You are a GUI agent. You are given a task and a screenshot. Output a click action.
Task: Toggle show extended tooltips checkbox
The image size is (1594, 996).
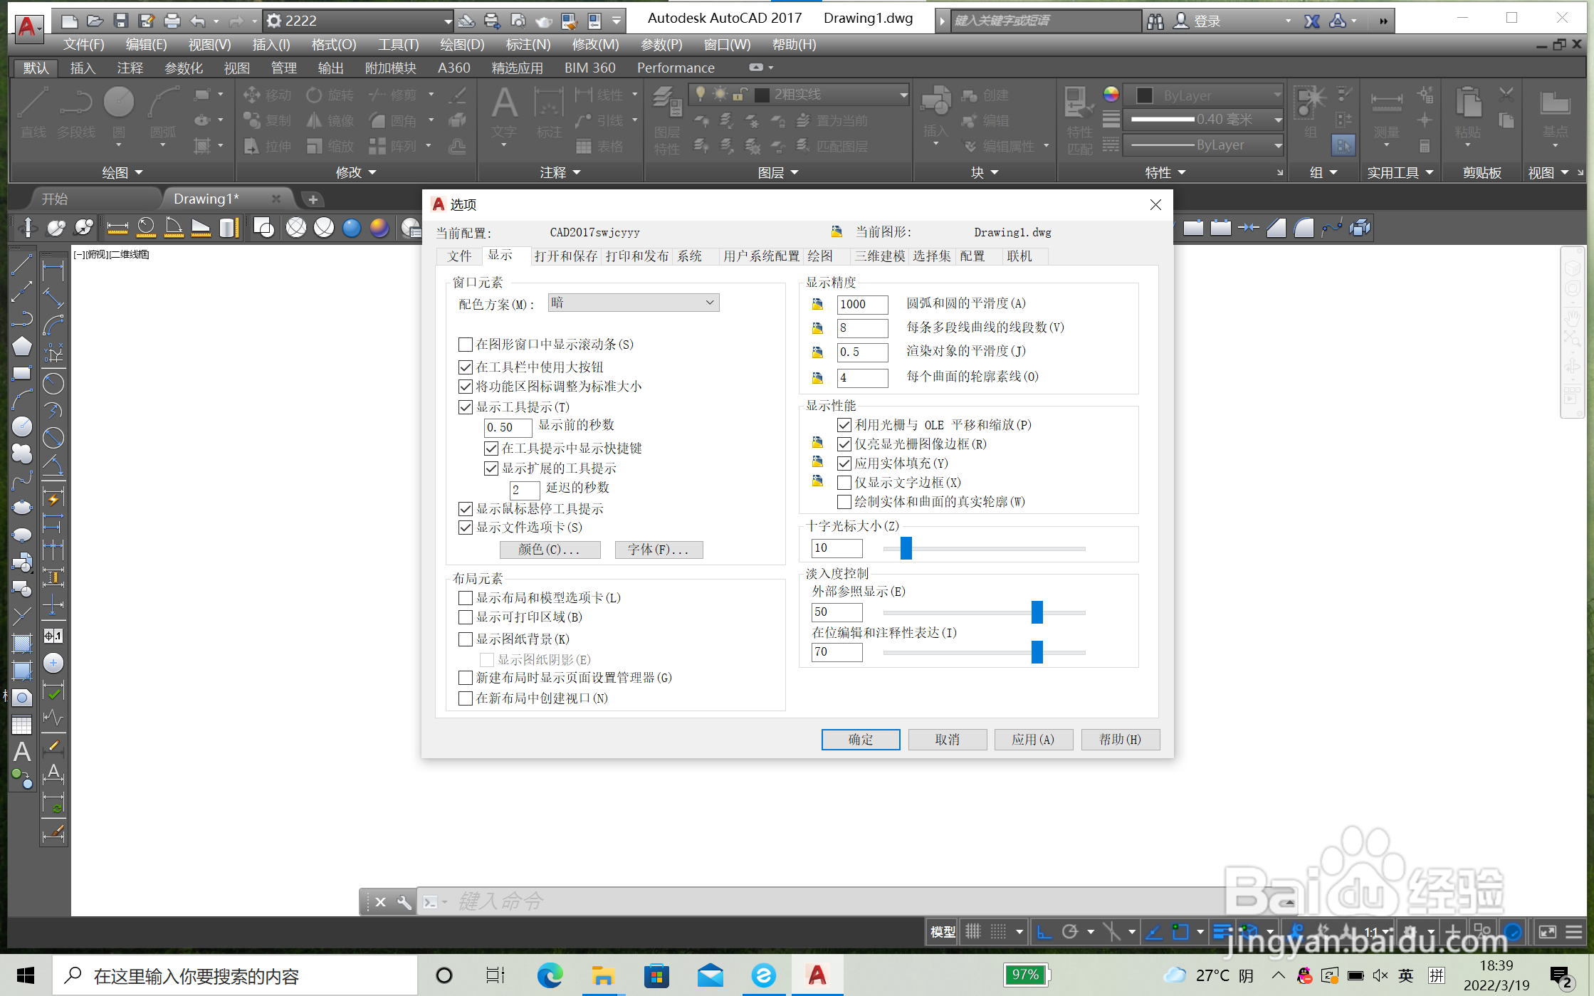coord(491,468)
